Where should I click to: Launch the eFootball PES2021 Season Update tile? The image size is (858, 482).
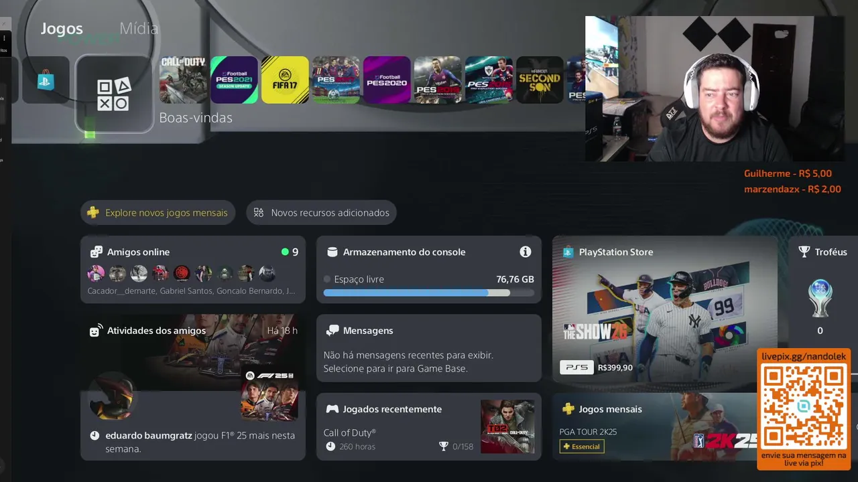coord(234,80)
